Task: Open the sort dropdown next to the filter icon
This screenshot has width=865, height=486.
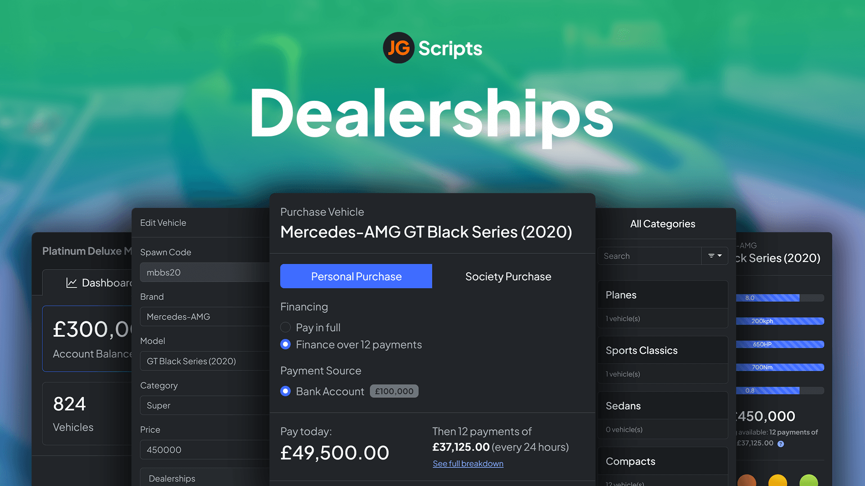Action: coord(720,256)
